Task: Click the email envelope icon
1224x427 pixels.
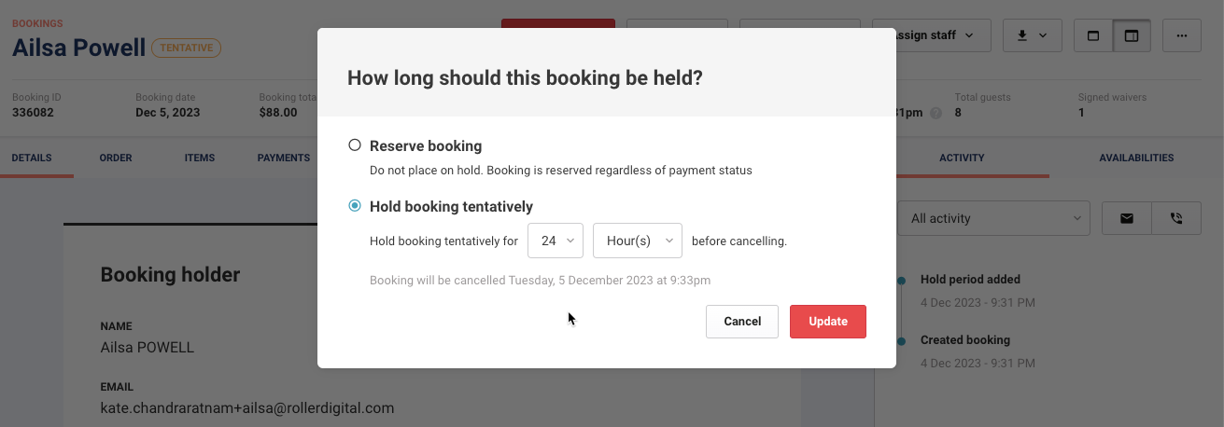Action: tap(1127, 218)
